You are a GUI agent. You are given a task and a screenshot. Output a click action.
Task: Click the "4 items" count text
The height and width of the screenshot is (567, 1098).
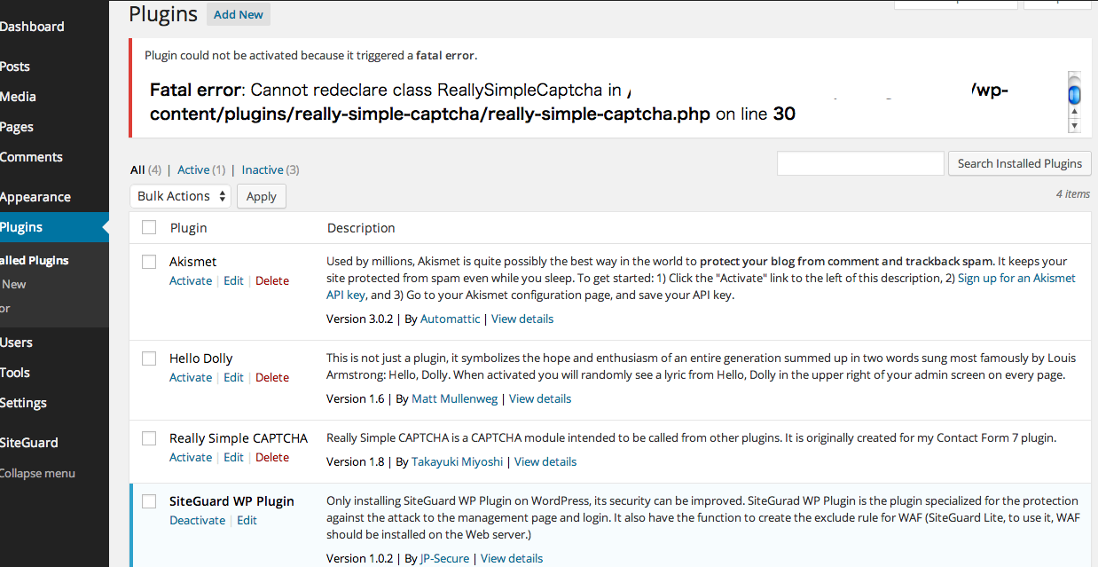pyautogui.click(x=1073, y=193)
